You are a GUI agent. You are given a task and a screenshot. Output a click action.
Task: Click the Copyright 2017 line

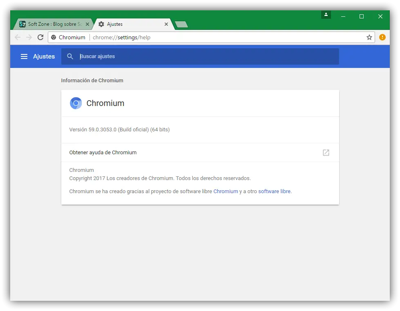160,178
